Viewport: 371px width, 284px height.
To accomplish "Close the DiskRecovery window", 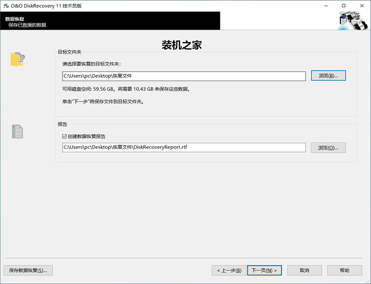I will (361, 5).
